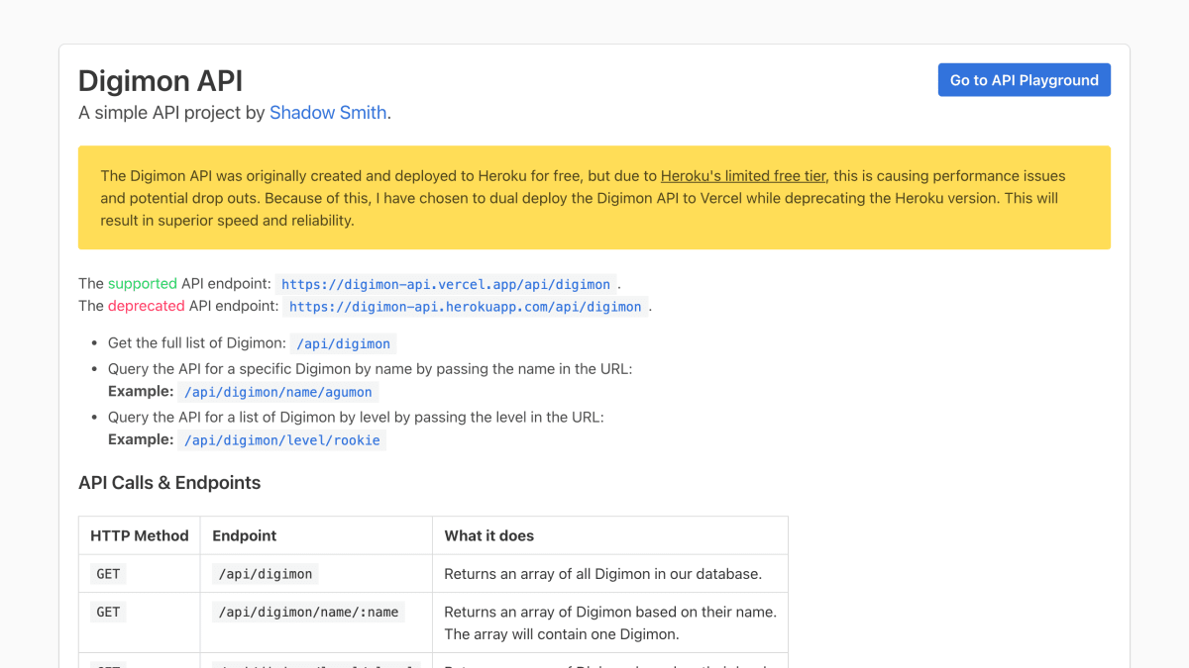1189x668 pixels.
Task: Click the /api/digimon endpoint table cell
Action: (316, 574)
